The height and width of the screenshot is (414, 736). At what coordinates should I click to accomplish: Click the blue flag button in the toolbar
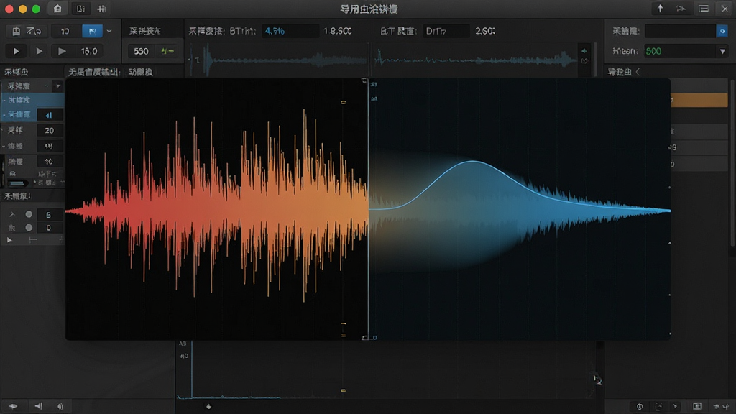tap(92, 31)
